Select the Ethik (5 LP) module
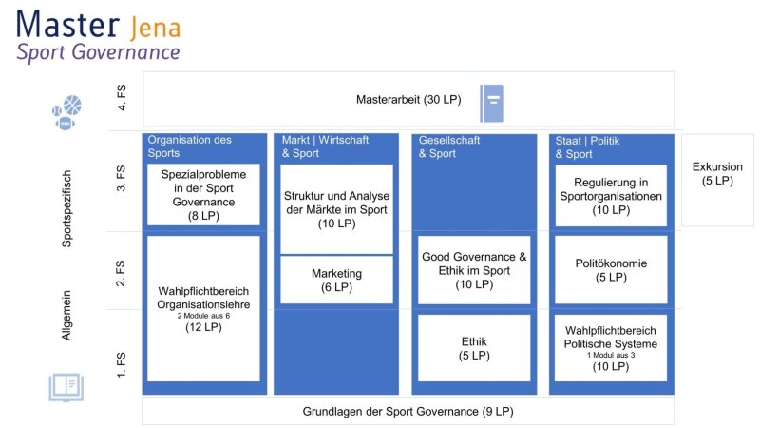 coord(474,348)
